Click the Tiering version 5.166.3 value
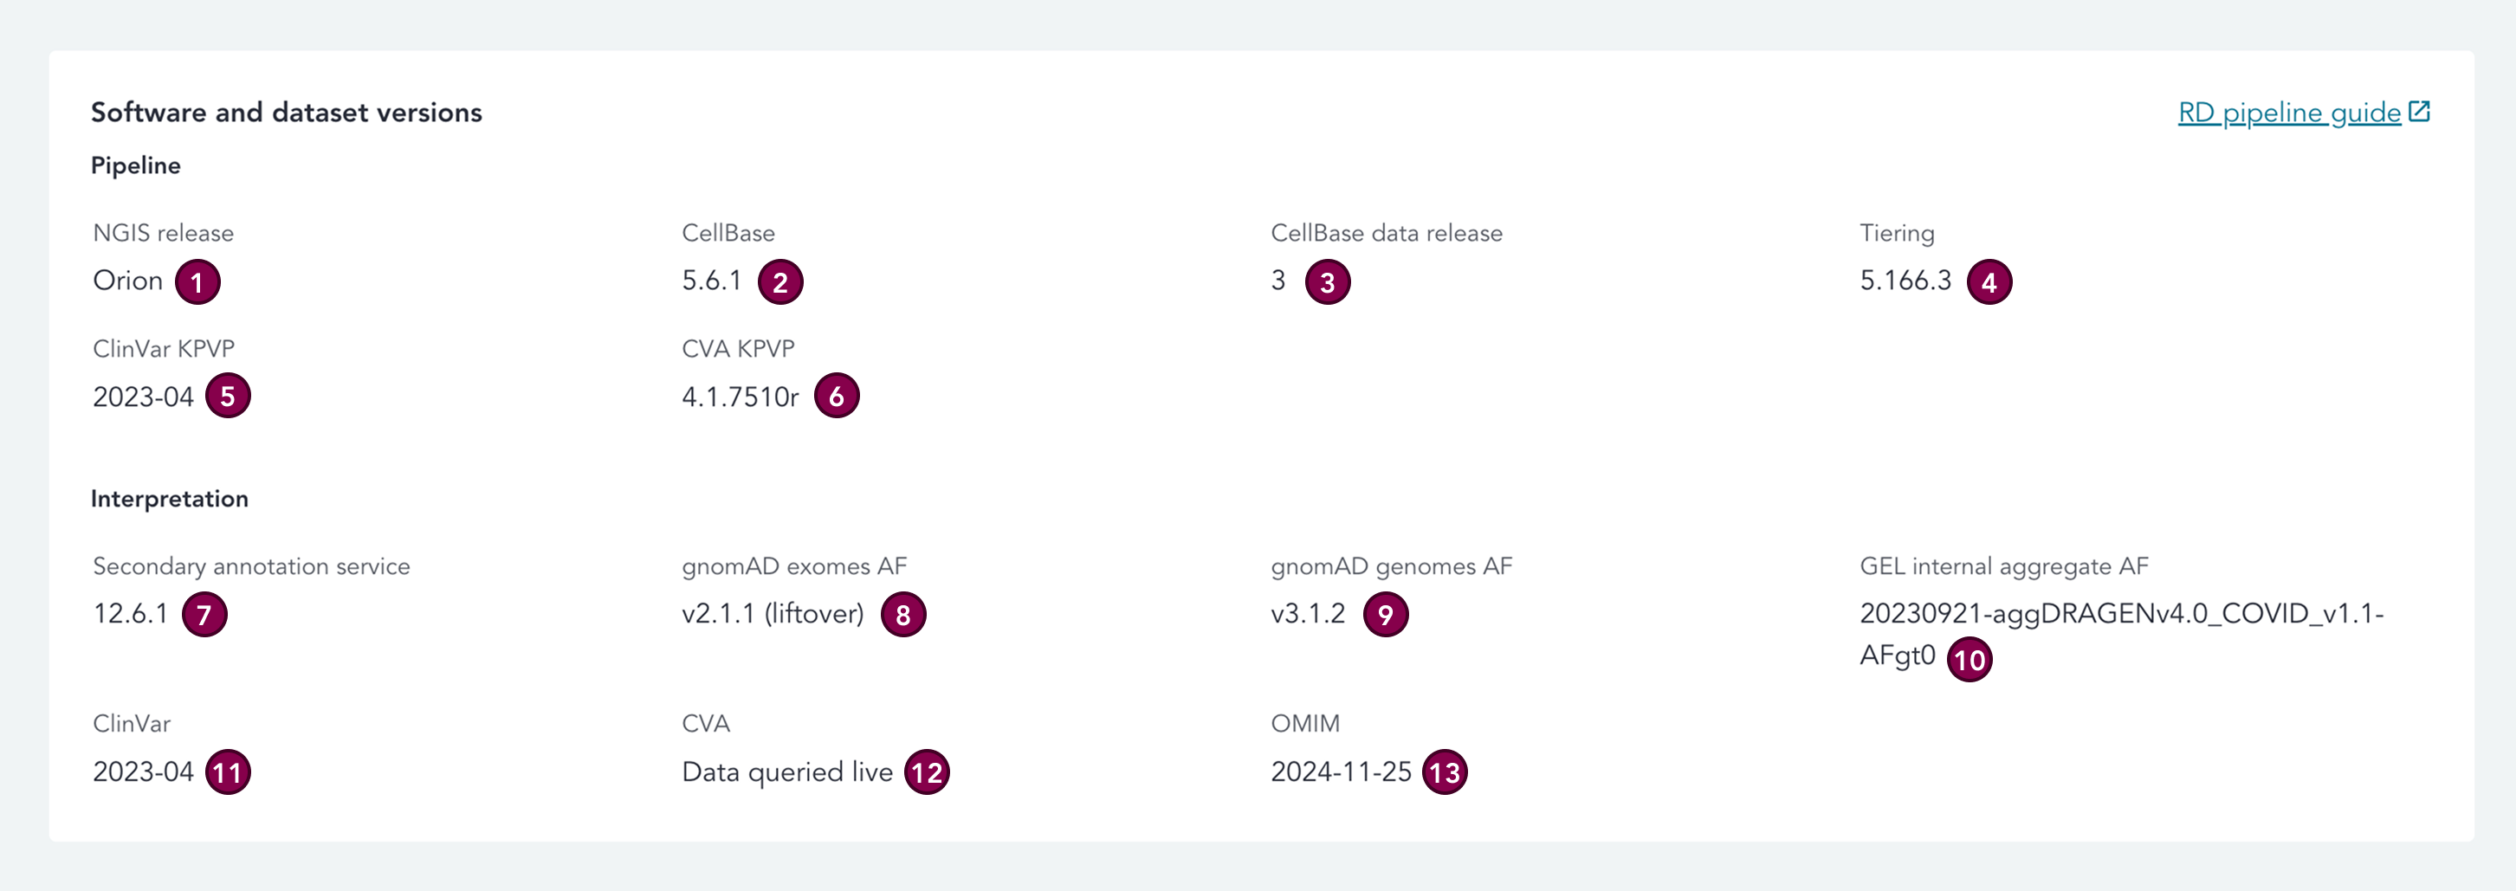The height and width of the screenshot is (891, 2516). point(1905,281)
